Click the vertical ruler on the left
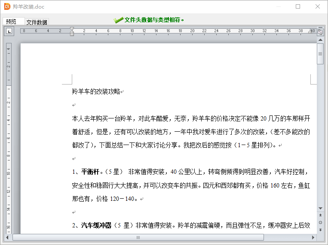 point(9,138)
